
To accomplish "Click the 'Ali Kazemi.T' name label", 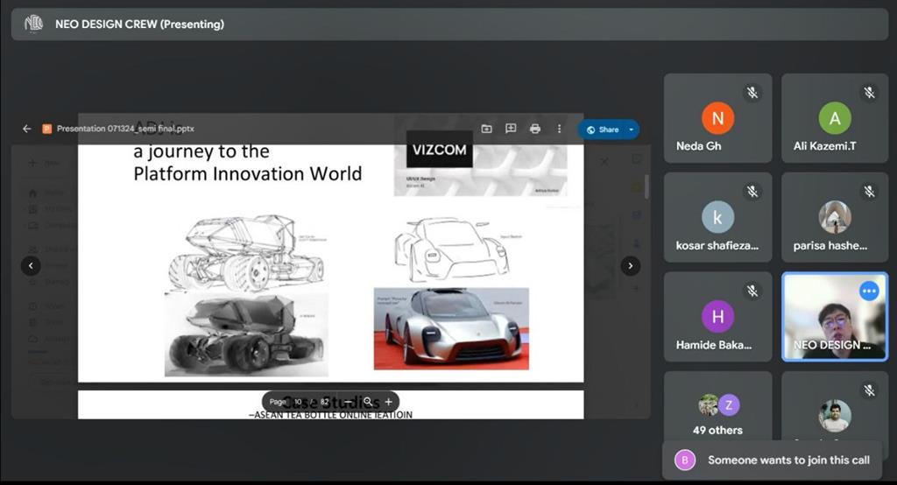I will pyautogui.click(x=824, y=146).
